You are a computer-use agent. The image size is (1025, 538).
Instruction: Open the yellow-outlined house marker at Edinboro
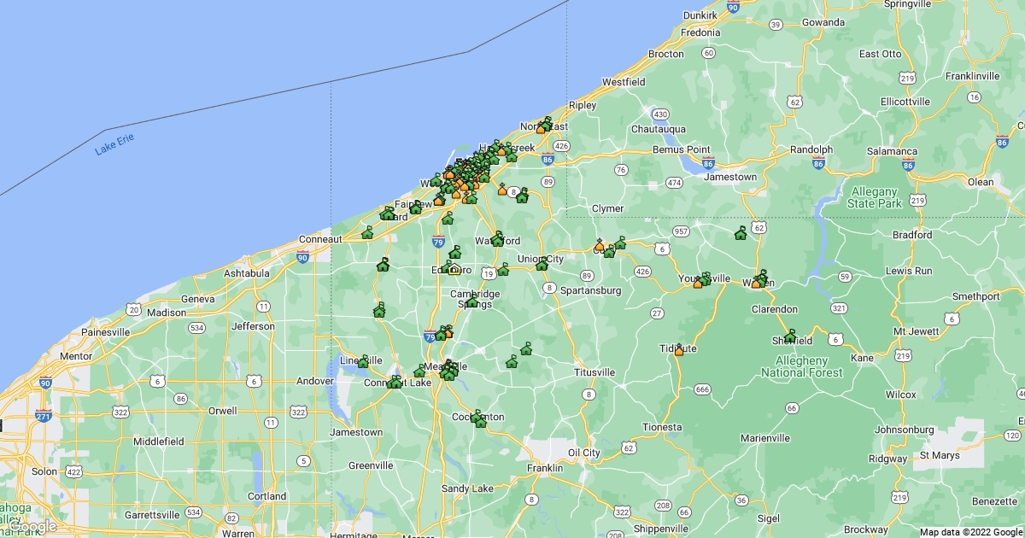454,270
